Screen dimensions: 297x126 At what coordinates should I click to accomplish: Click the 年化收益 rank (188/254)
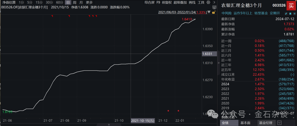point(287,79)
